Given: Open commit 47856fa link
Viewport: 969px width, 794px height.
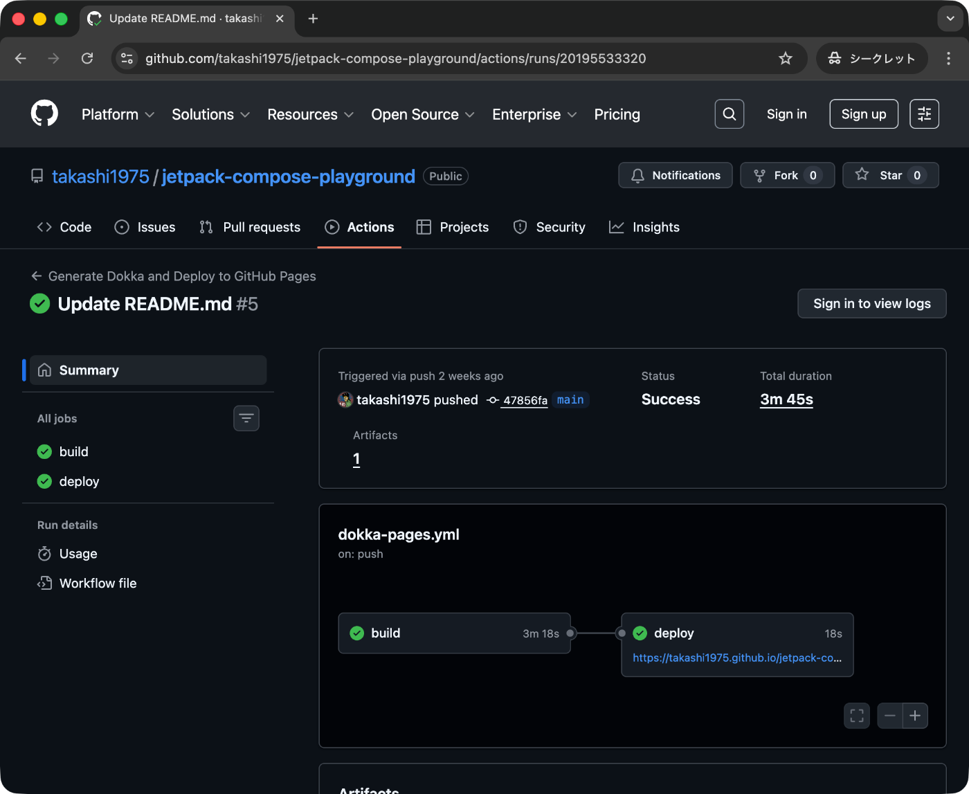Looking at the screenshot, I should pyautogui.click(x=525, y=400).
